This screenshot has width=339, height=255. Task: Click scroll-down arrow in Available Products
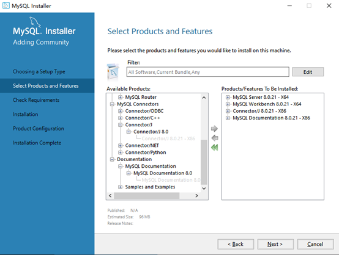click(x=204, y=188)
